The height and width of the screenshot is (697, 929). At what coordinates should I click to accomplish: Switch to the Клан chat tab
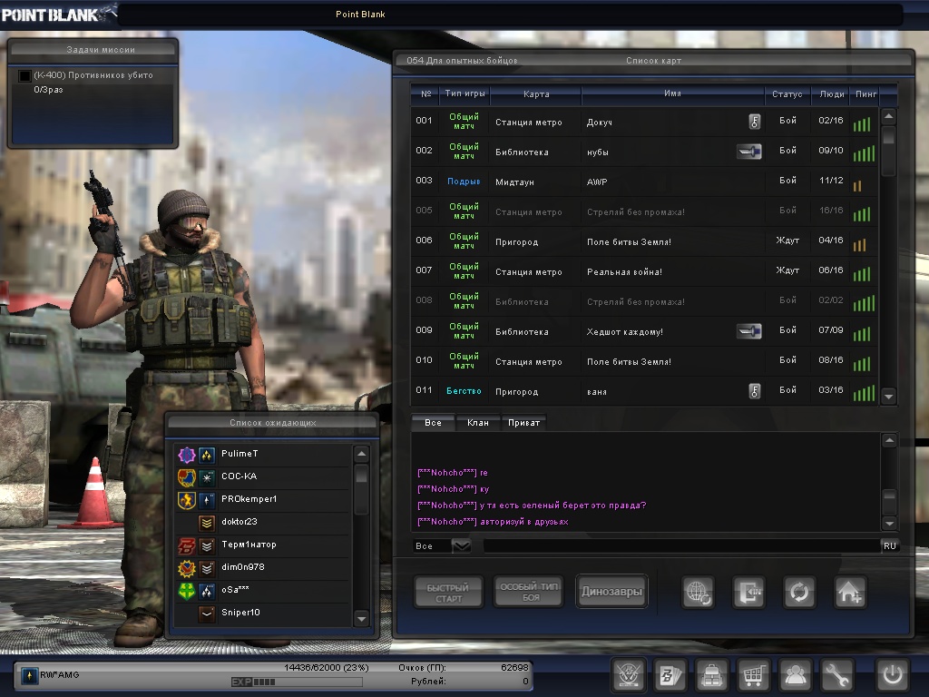tap(477, 423)
